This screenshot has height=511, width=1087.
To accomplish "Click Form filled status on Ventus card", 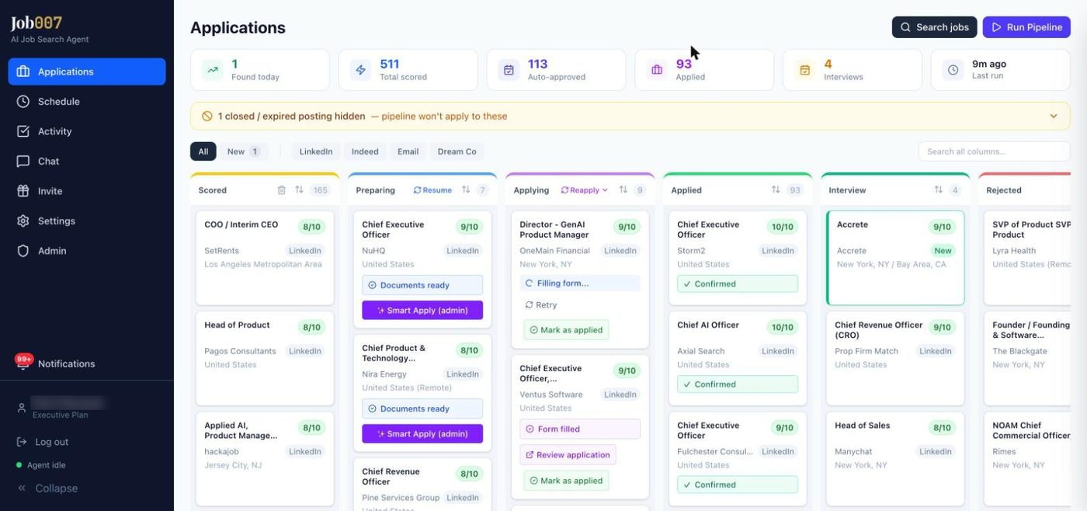I will pyautogui.click(x=580, y=429).
